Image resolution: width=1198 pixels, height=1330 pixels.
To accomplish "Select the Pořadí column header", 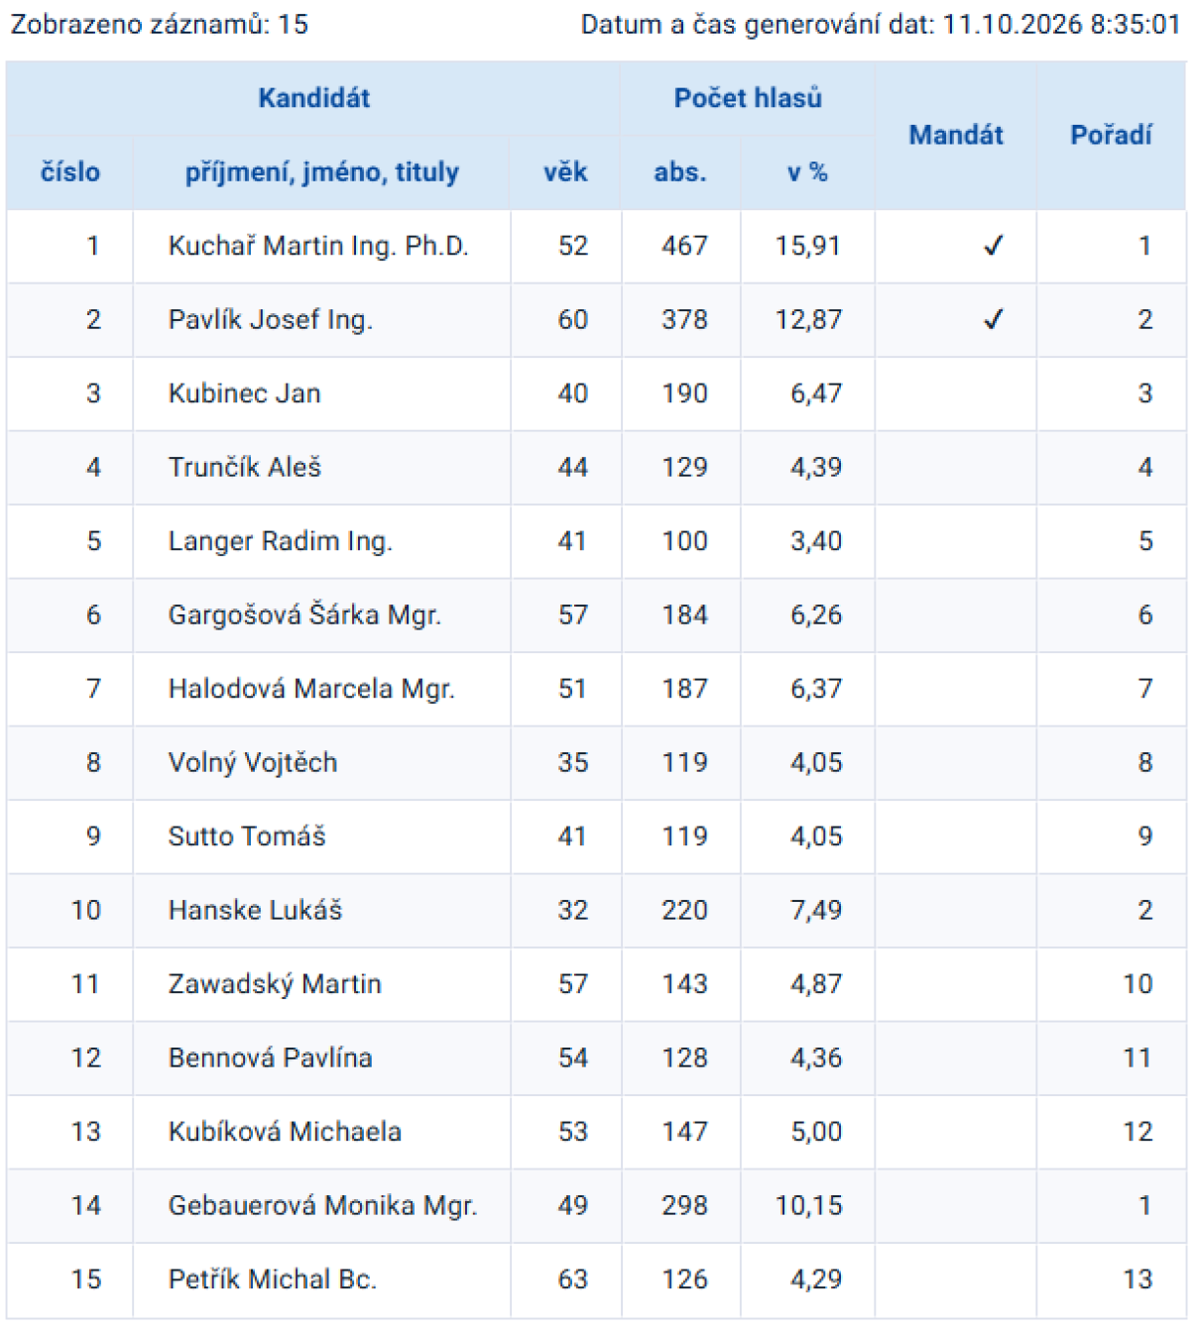I will (1111, 135).
